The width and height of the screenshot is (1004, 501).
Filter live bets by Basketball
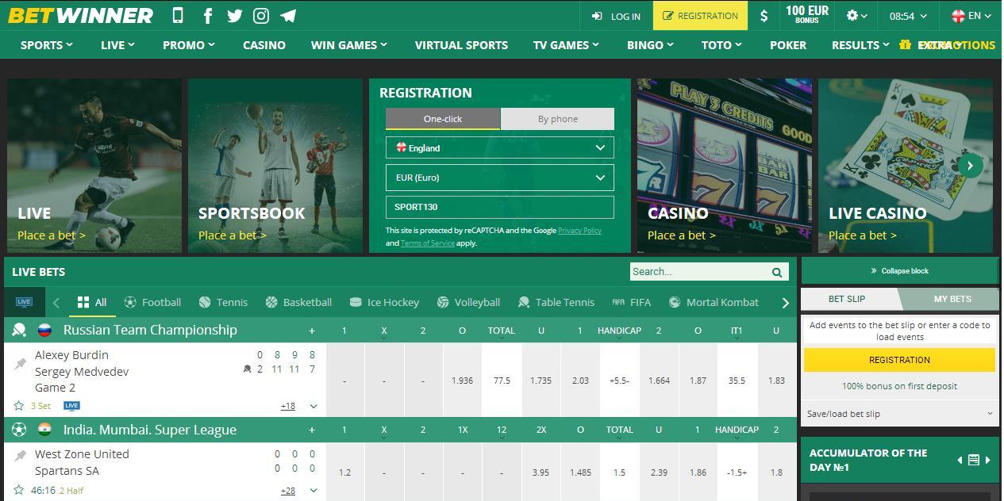298,302
